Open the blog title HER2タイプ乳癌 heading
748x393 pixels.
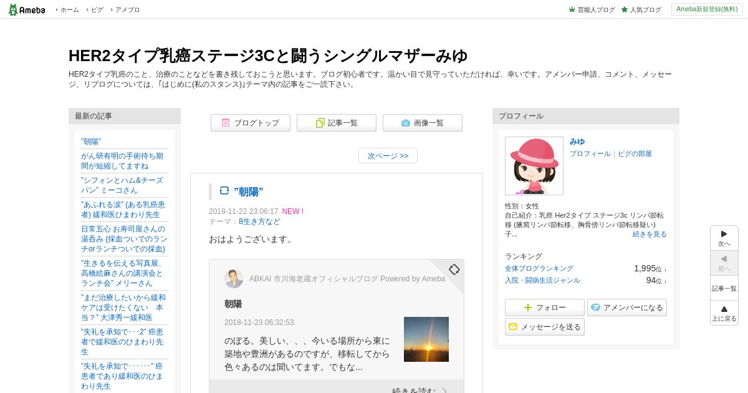point(268,56)
